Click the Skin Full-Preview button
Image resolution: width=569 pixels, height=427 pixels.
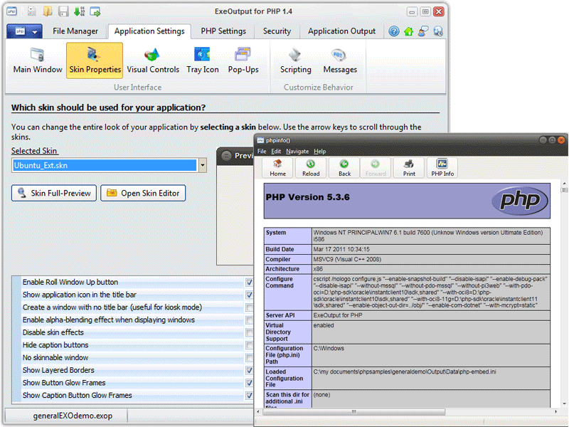pyautogui.click(x=54, y=193)
